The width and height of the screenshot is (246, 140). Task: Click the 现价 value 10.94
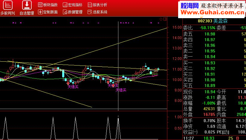point(210,92)
